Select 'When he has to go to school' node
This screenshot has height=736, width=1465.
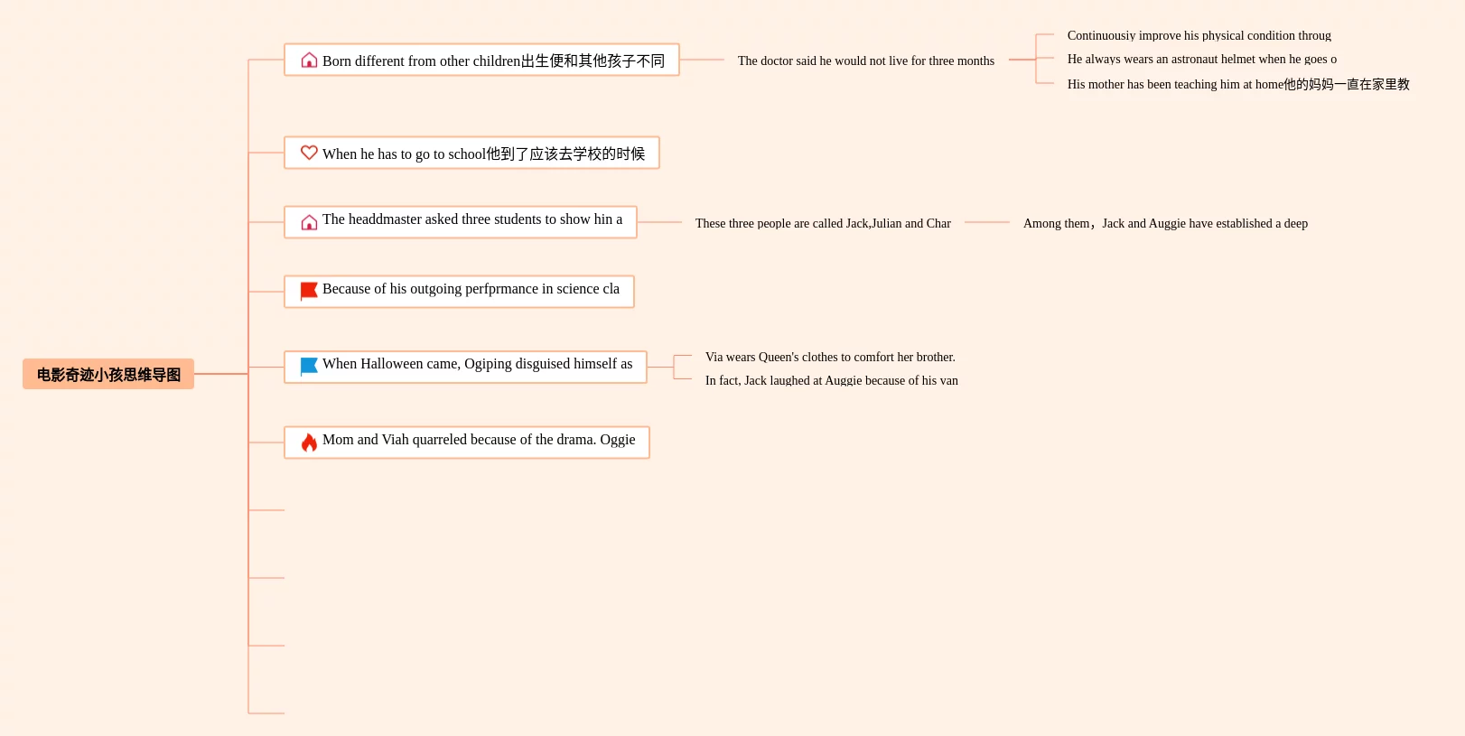tap(471, 153)
